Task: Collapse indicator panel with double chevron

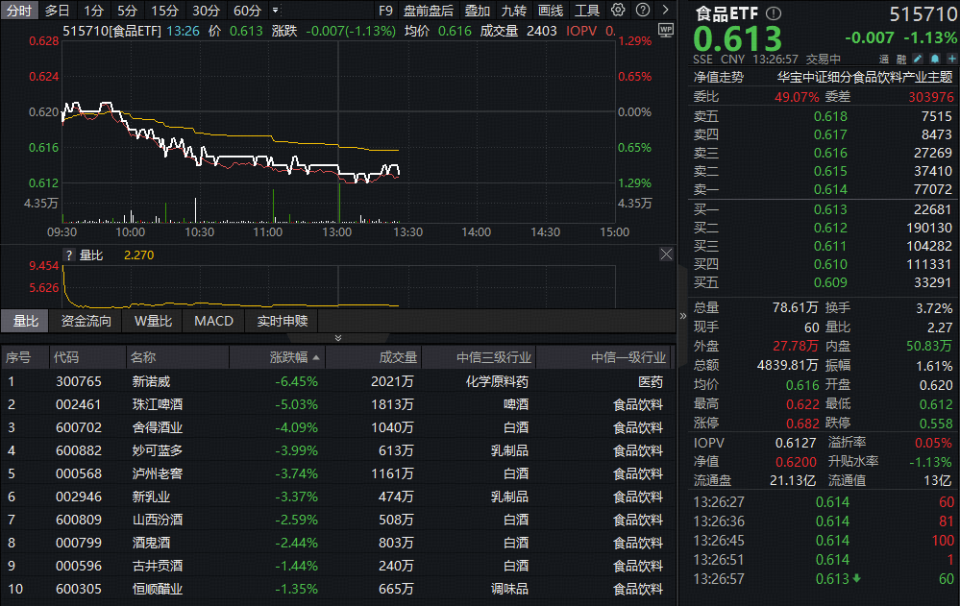Action: click(x=337, y=337)
